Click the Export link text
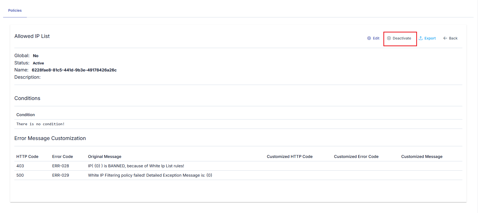Viewport: 478px width, 213px height. [430, 38]
